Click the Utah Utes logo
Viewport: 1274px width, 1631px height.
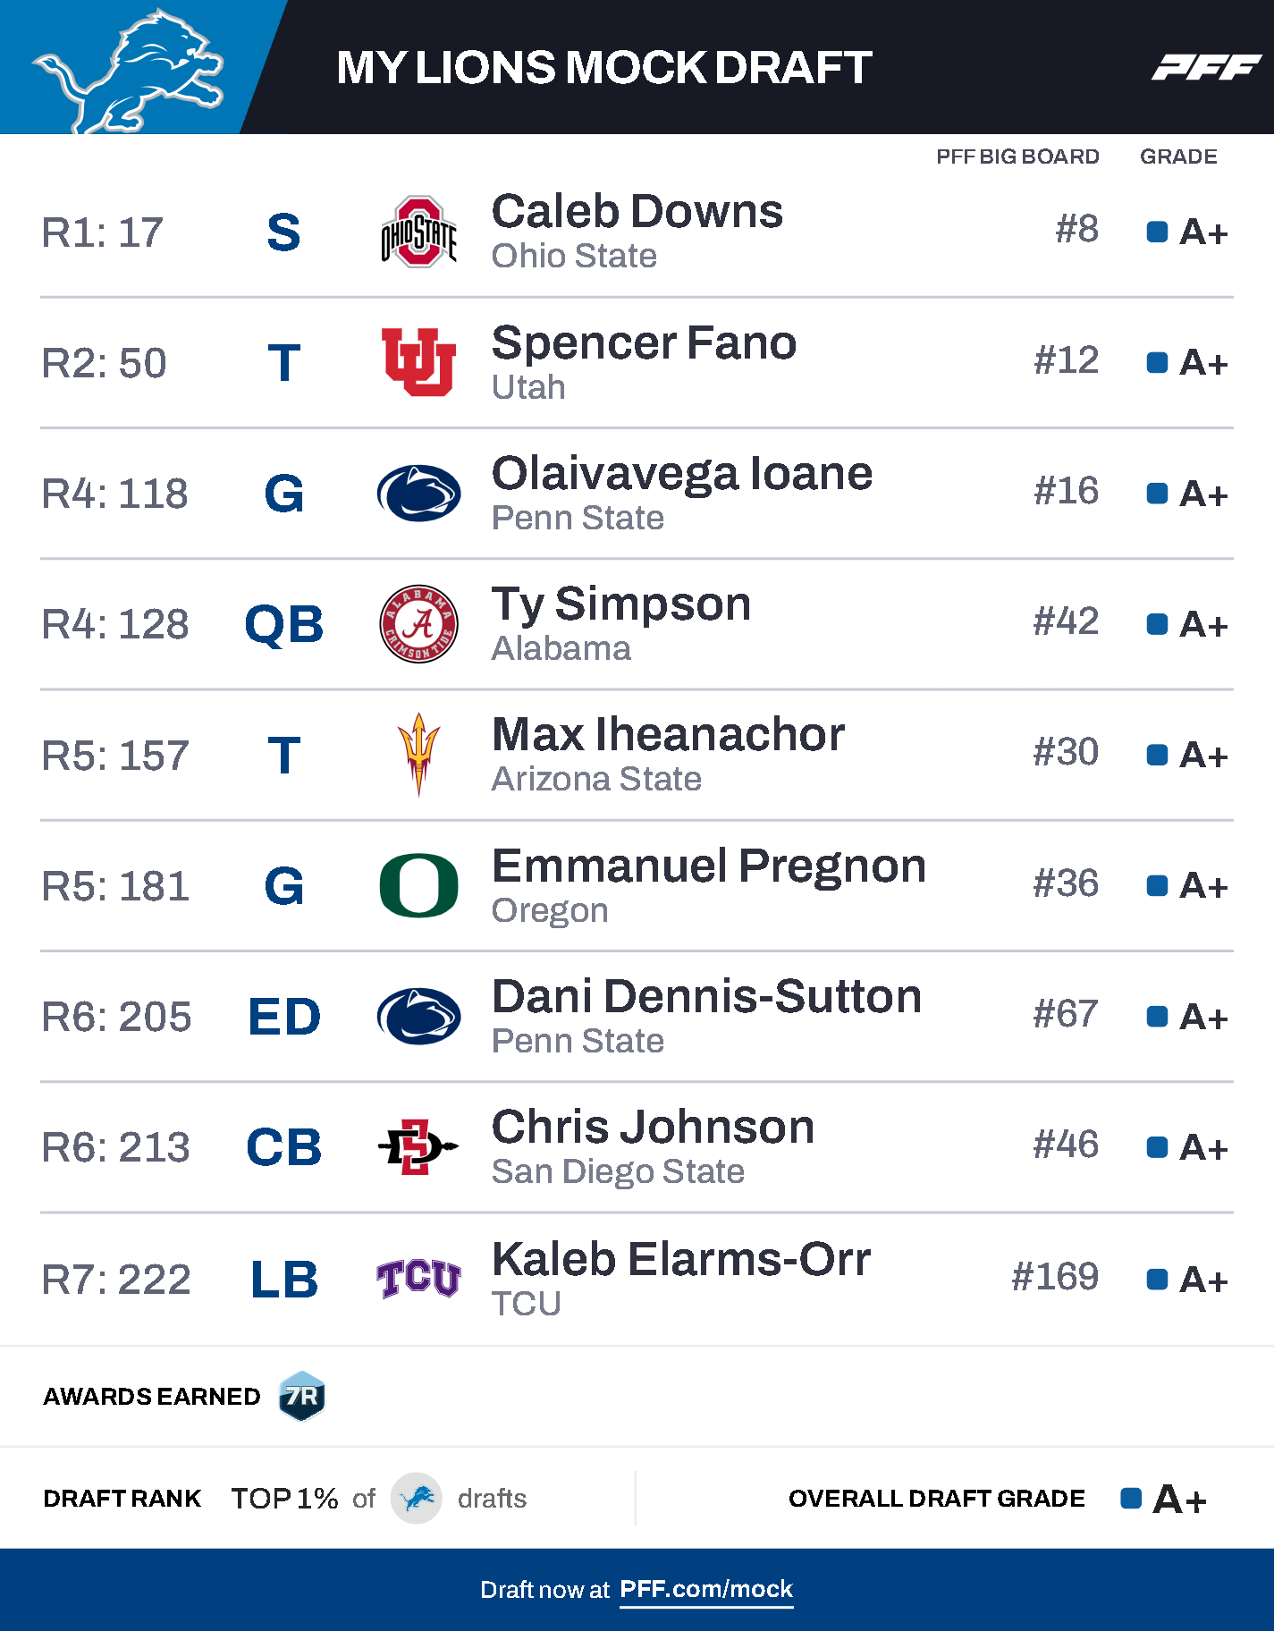(418, 362)
